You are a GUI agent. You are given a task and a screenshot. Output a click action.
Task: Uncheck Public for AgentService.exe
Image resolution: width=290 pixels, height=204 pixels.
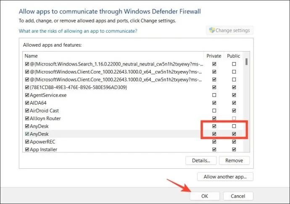pyautogui.click(x=234, y=95)
